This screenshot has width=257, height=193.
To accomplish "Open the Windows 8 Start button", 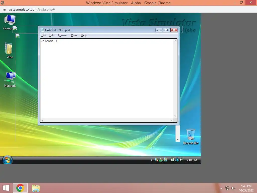I will (6, 188).
